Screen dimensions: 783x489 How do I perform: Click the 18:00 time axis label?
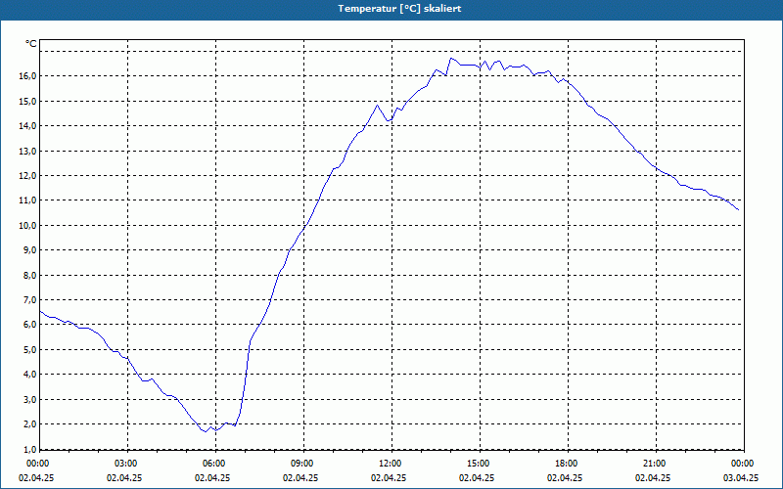(568, 464)
